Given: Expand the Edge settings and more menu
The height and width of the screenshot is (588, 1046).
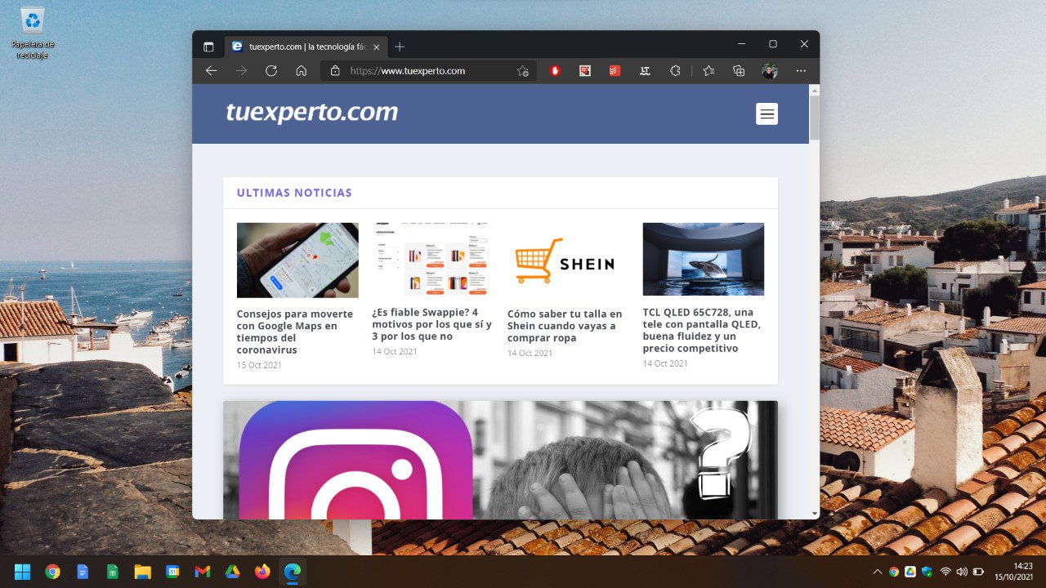Looking at the screenshot, I should (801, 71).
